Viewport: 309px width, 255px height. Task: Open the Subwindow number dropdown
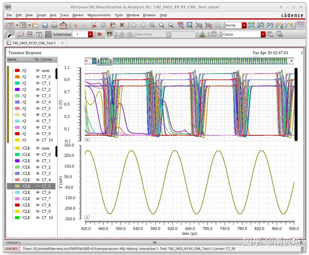pos(90,34)
